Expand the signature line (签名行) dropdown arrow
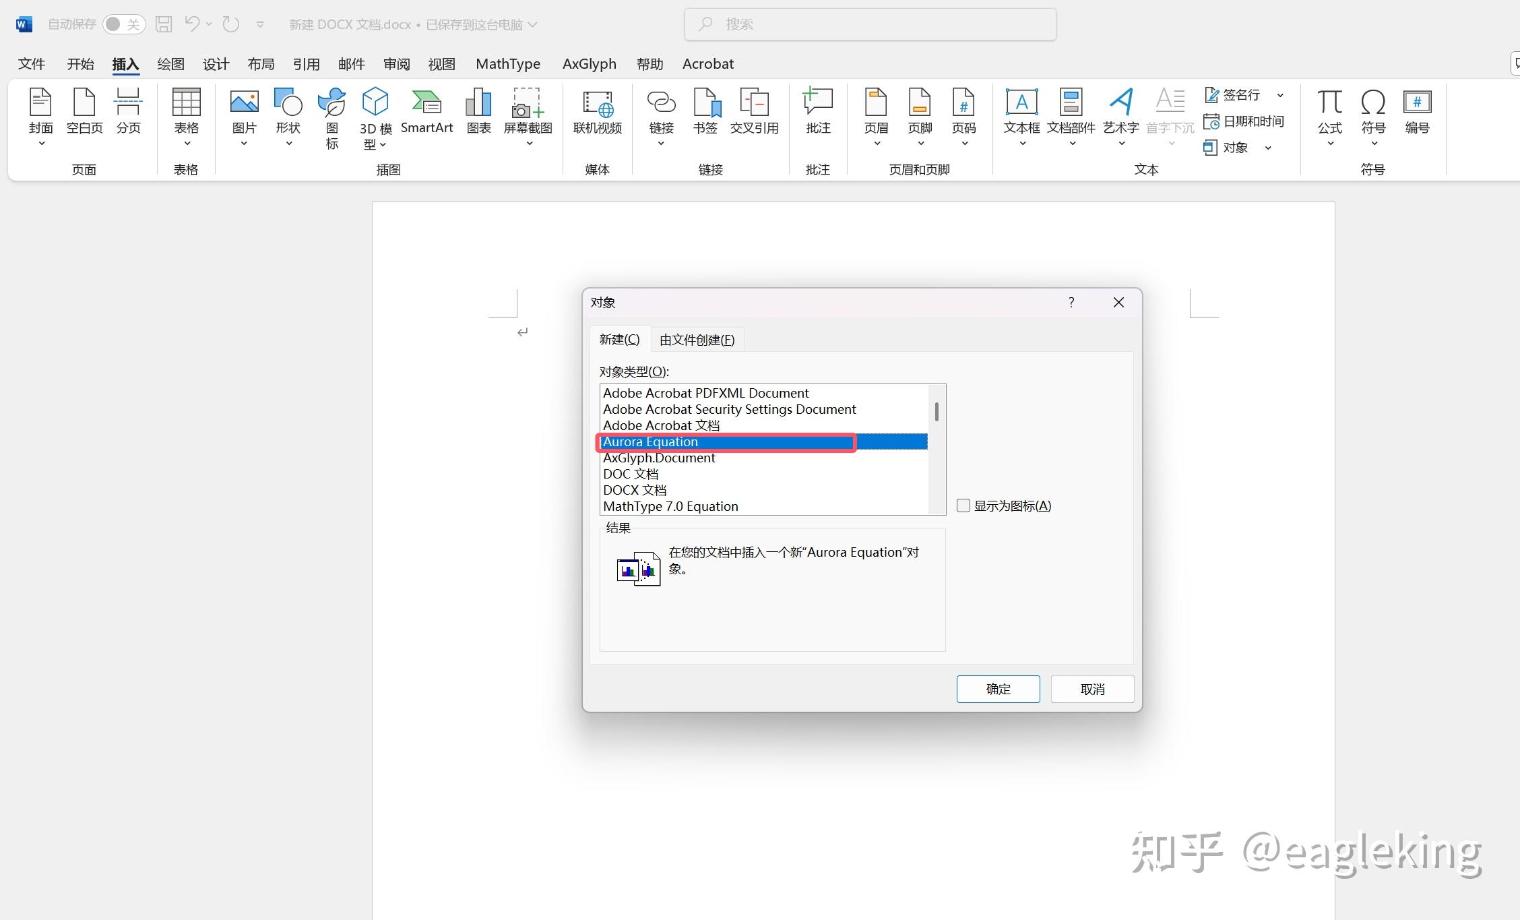1520x920 pixels. click(1280, 95)
